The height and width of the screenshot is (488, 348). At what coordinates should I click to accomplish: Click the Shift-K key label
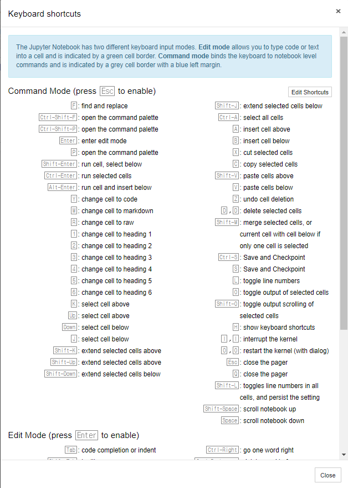tap(65, 350)
